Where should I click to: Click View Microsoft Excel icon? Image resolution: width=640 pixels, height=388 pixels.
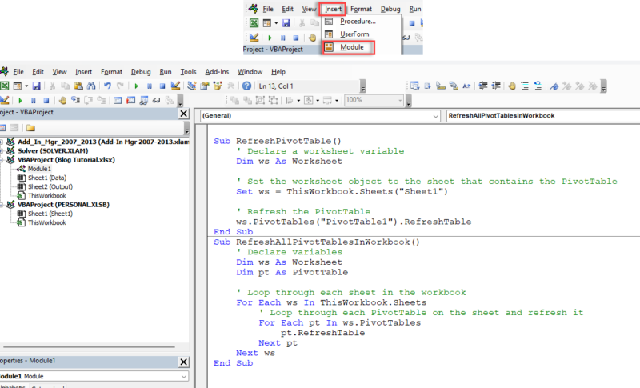(4, 86)
